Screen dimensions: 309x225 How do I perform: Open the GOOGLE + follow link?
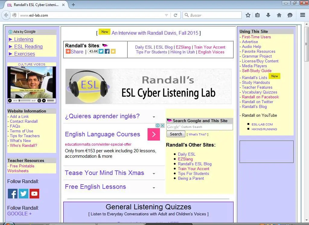[x=19, y=214]
